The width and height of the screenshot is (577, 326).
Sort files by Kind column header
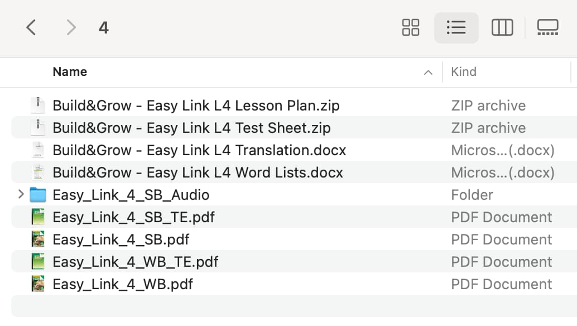[x=464, y=72]
